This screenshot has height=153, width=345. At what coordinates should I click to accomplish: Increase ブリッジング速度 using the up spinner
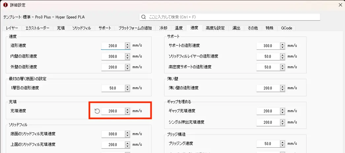tap(283, 142)
